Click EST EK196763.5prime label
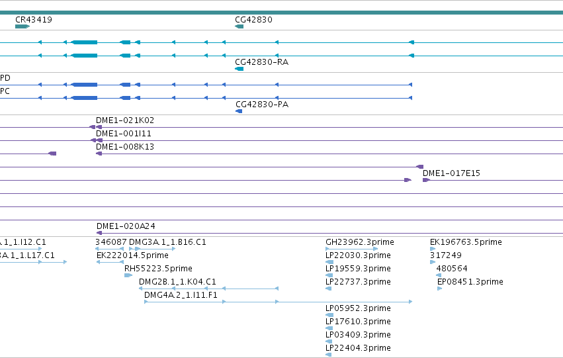Screen dimensions: 563x358 click(x=466, y=242)
